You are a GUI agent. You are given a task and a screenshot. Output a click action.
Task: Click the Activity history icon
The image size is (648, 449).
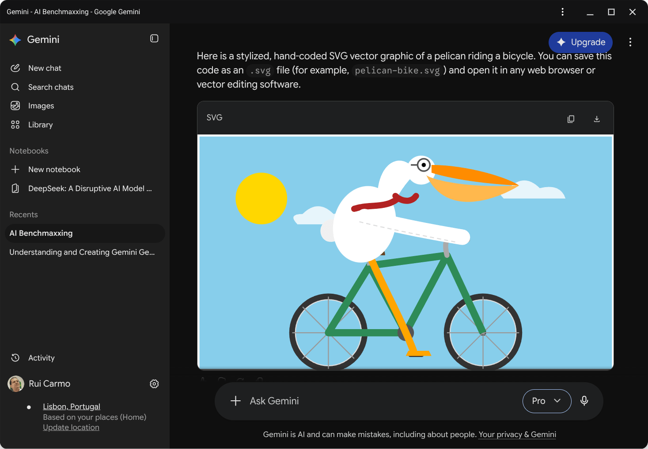point(15,358)
